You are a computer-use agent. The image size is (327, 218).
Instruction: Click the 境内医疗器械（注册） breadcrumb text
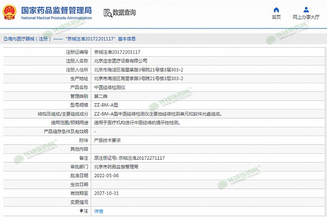29,39
